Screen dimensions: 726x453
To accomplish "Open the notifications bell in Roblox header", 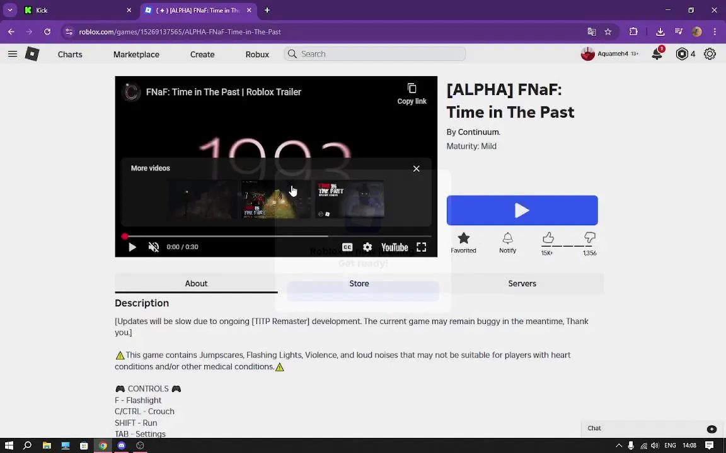I will pyautogui.click(x=657, y=54).
